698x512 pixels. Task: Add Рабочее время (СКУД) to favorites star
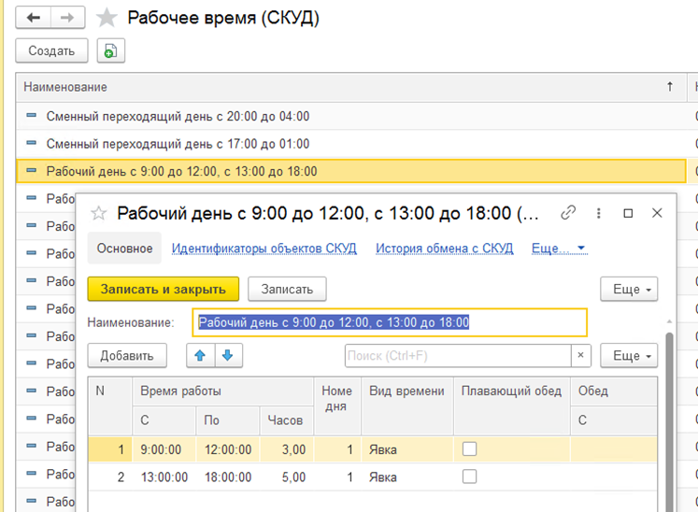(108, 18)
